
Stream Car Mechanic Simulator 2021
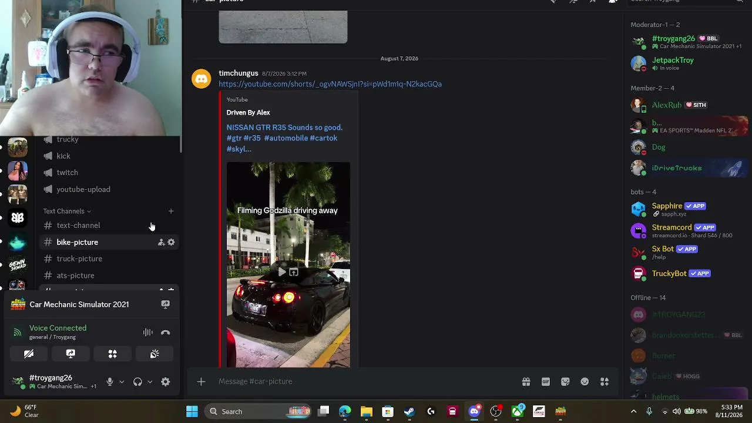click(165, 304)
